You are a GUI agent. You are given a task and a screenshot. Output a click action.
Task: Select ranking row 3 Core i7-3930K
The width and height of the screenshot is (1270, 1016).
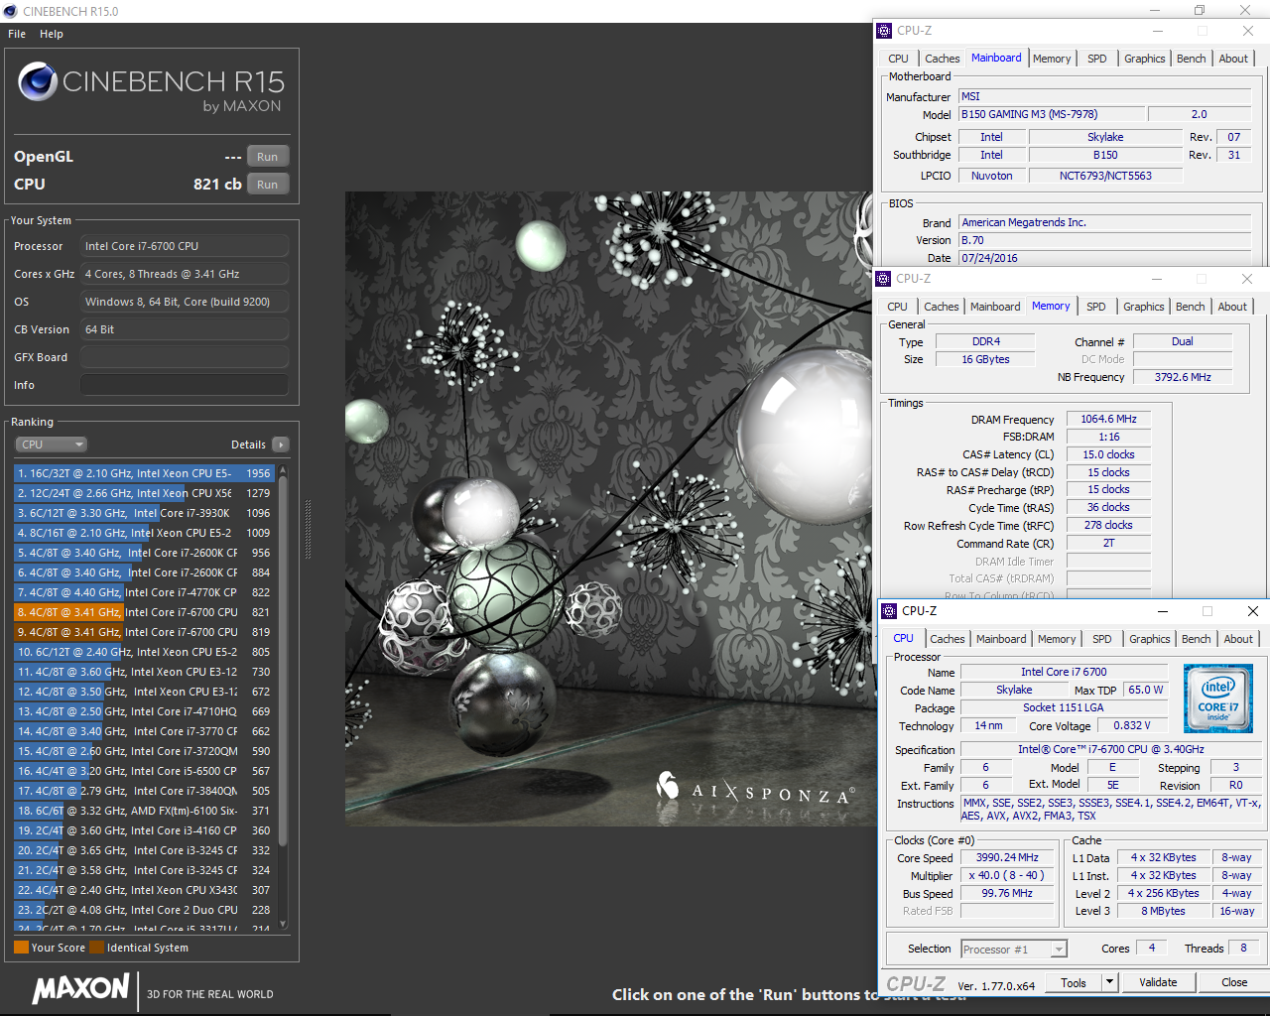(x=144, y=513)
